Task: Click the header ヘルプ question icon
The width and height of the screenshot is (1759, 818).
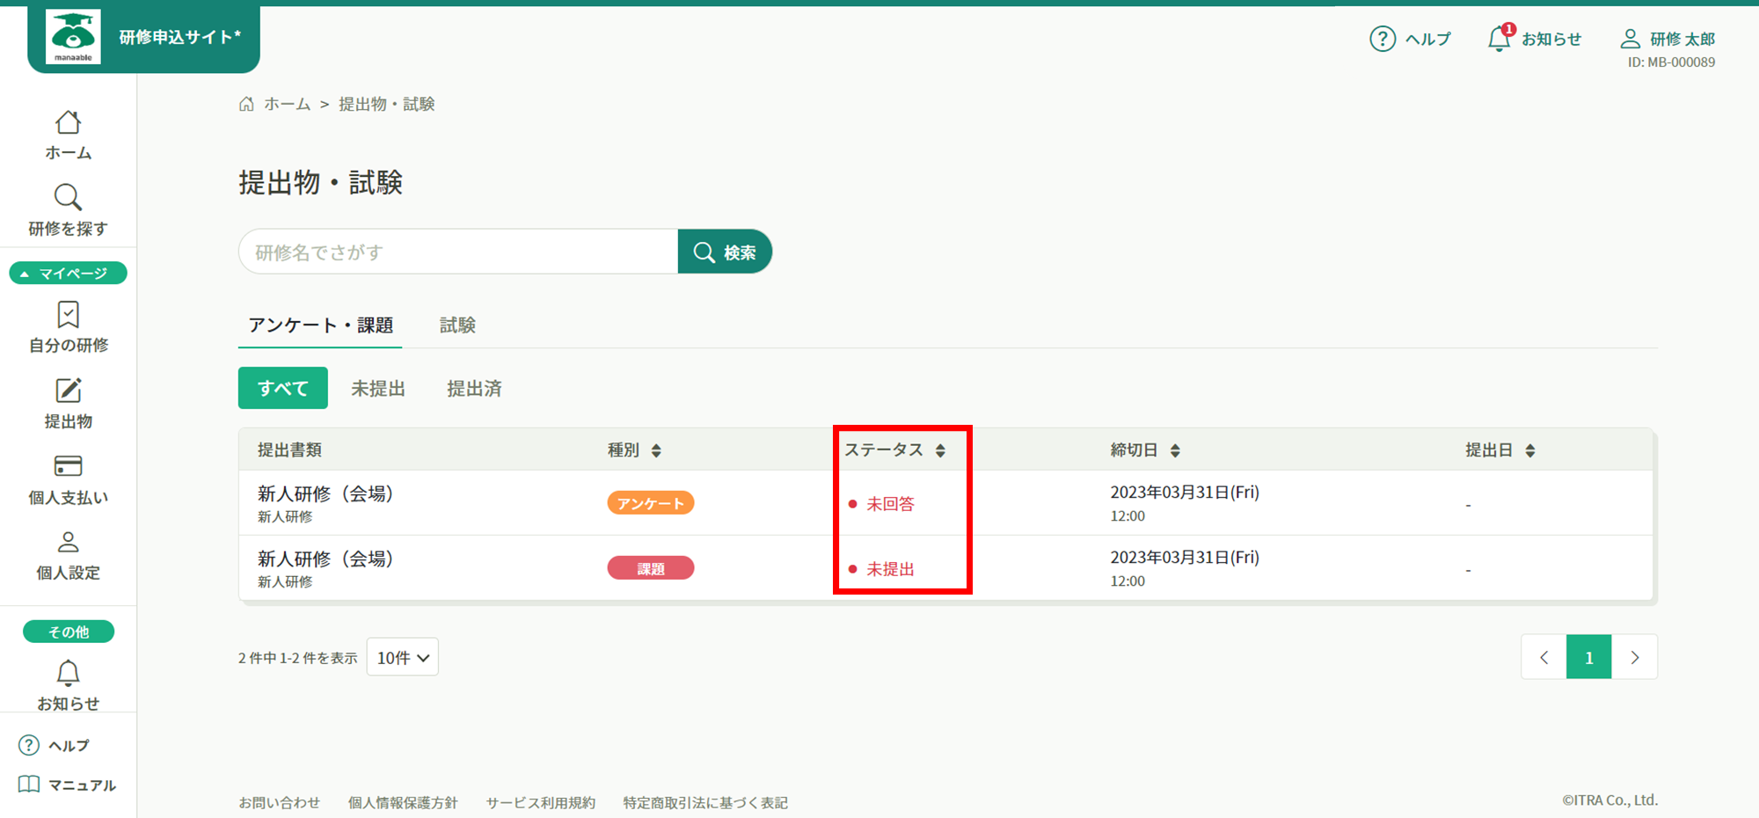Action: point(1383,39)
